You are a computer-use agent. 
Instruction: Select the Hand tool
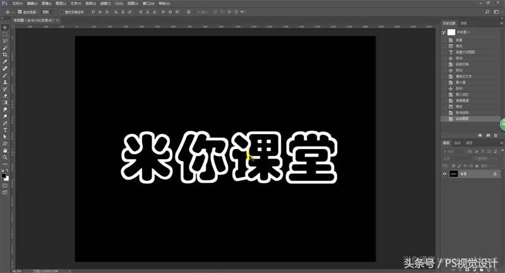click(x=5, y=150)
